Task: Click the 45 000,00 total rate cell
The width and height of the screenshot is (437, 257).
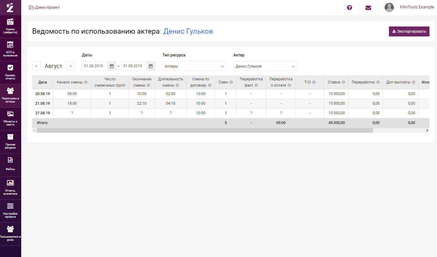Action: [x=336, y=123]
